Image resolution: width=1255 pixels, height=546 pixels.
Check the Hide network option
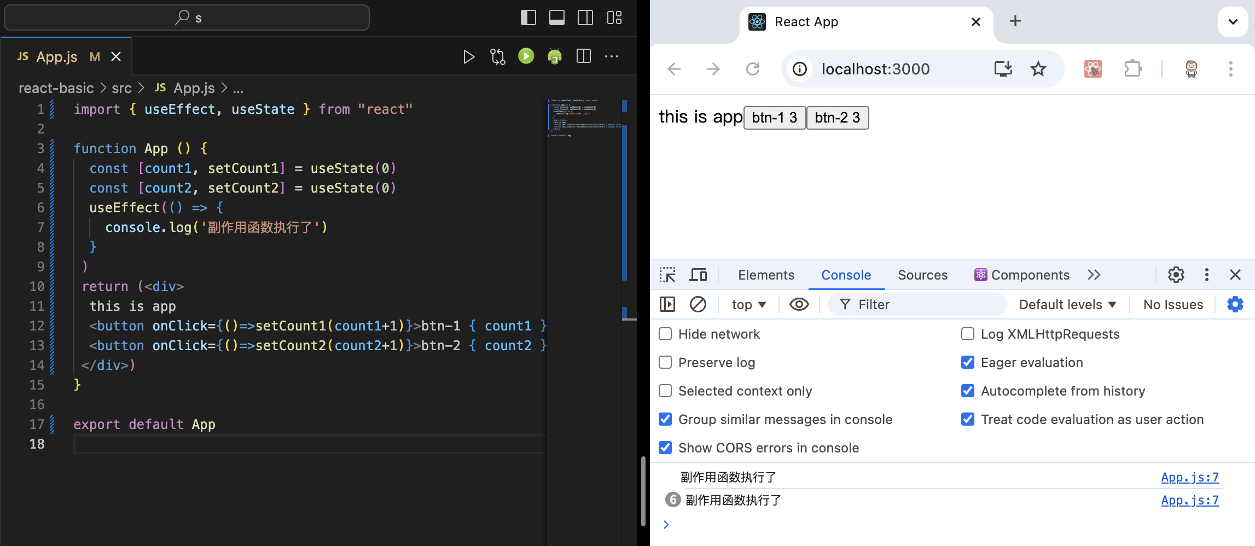click(x=665, y=334)
